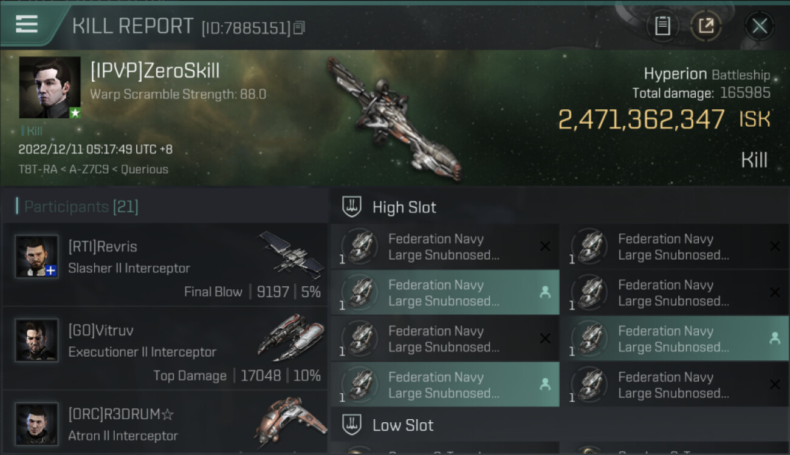The width and height of the screenshot is (790, 455).
Task: Select Vitruv's pilot portrait
Action: (36, 340)
